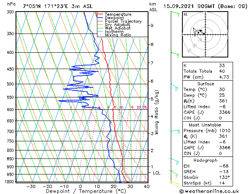Click the 850 hPa pressure label
The width and height of the screenshot is (251, 194).
tap(11, 159)
